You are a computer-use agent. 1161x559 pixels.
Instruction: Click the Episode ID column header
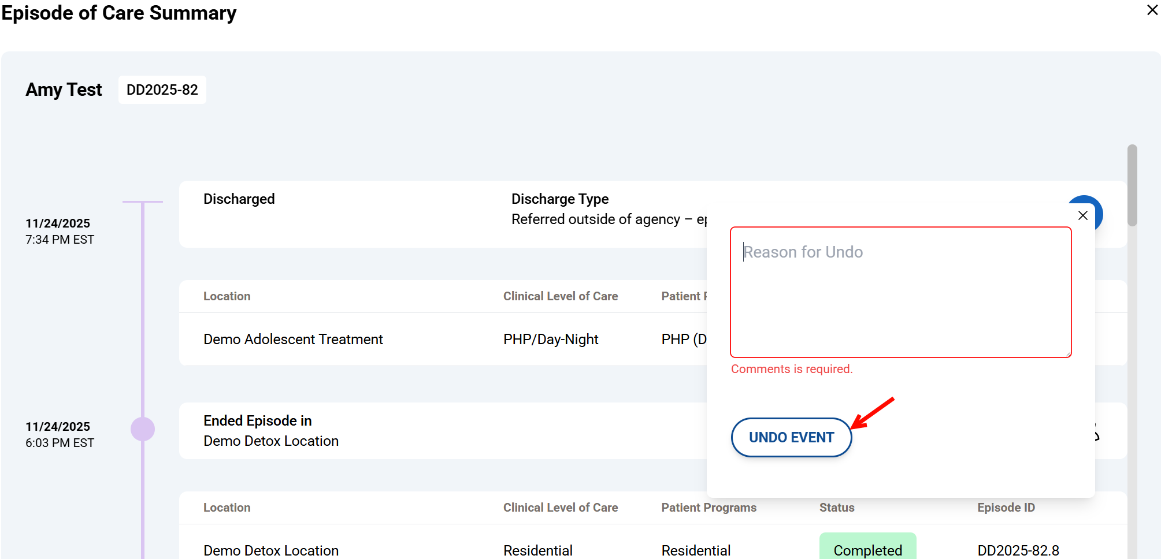[1006, 508]
